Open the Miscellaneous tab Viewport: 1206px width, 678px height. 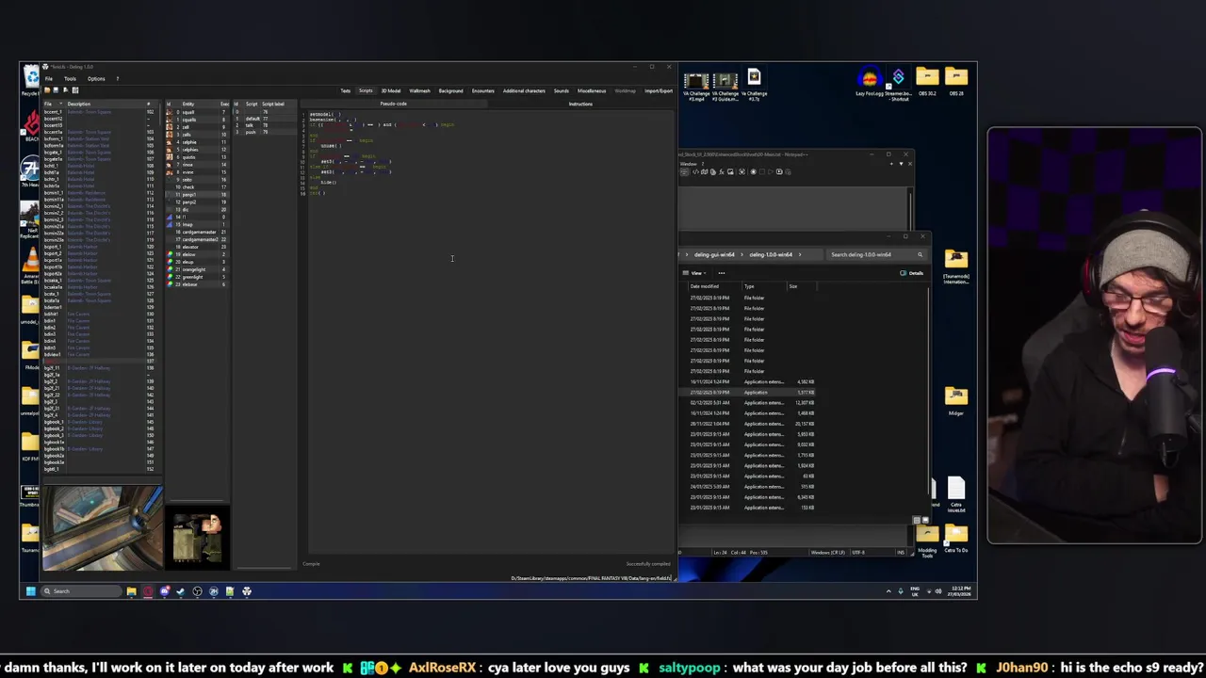[x=592, y=91]
